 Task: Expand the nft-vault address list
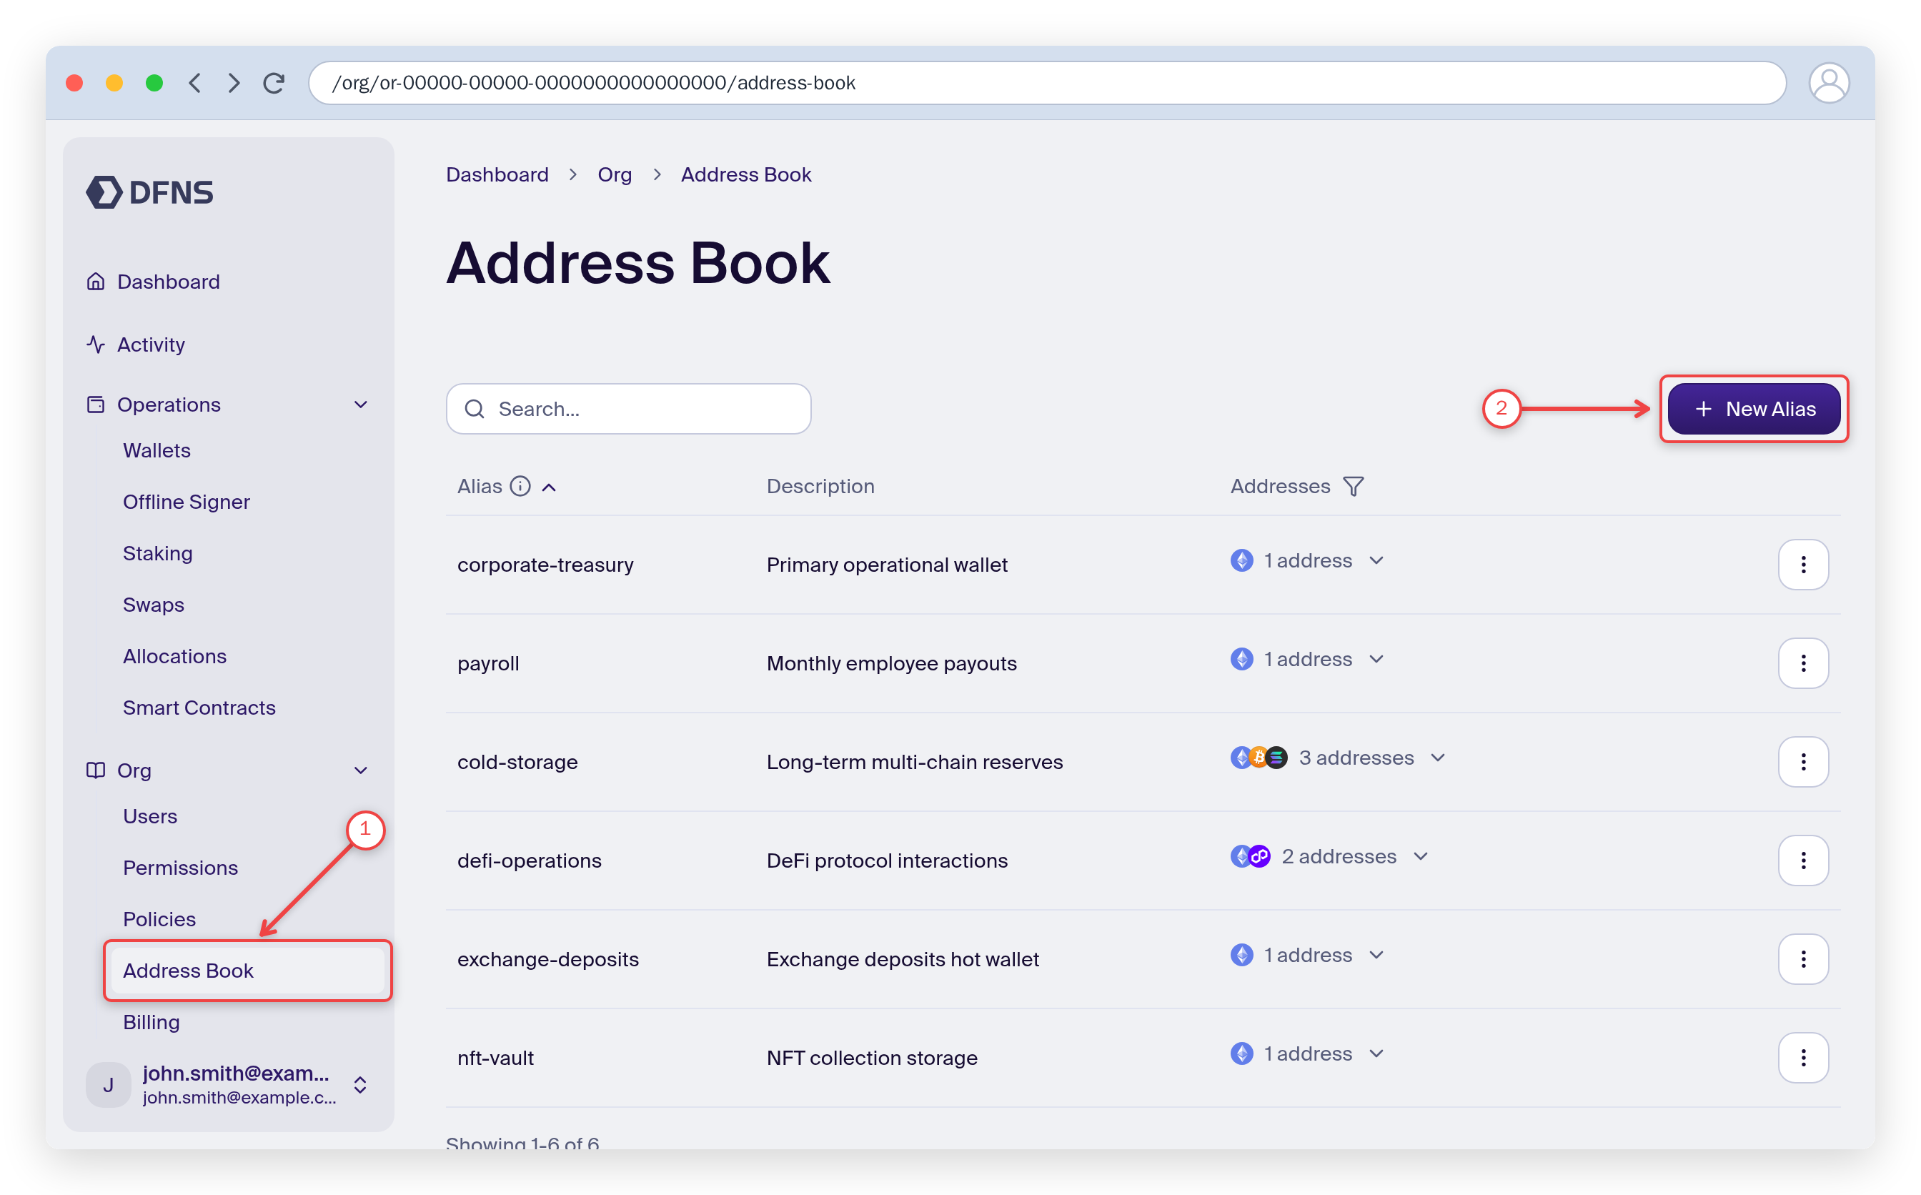pyautogui.click(x=1376, y=1053)
